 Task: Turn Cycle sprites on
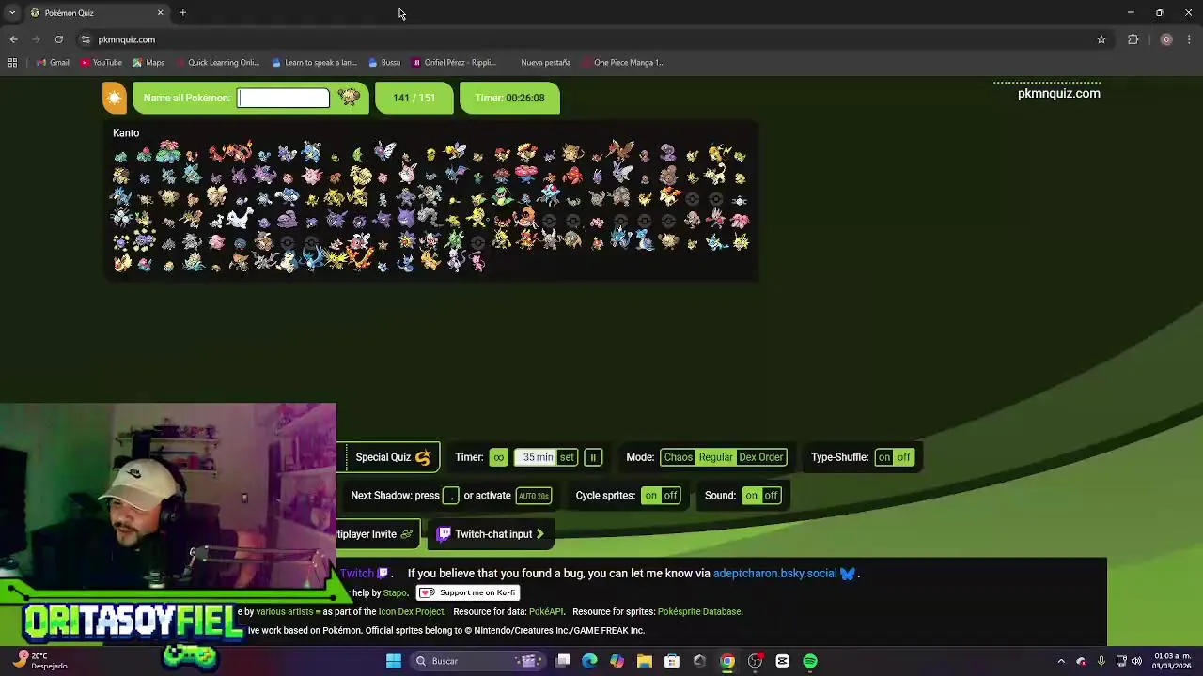[x=651, y=496]
